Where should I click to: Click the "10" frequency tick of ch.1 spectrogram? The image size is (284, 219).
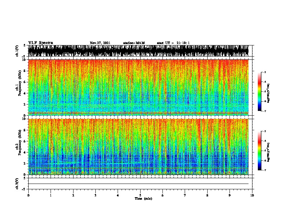(24, 60)
